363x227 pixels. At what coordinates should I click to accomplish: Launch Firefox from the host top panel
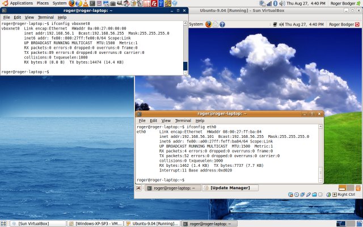point(72,3)
